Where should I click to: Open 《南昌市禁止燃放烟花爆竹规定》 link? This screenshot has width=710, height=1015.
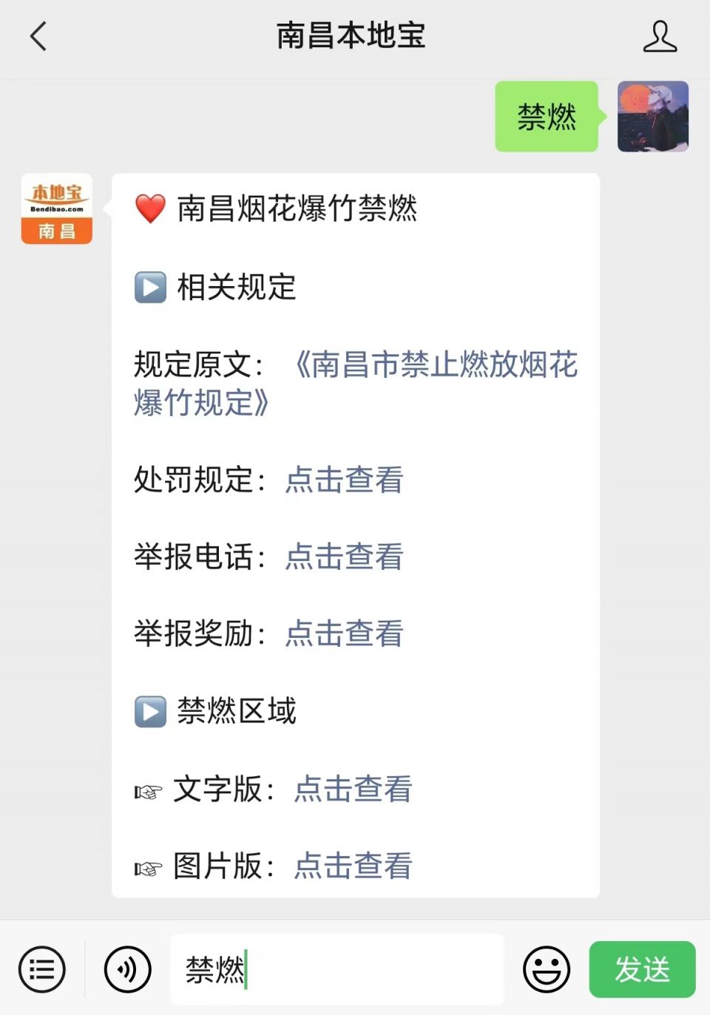click(x=356, y=384)
